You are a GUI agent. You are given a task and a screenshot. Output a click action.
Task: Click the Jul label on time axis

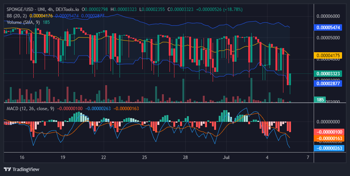pyautogui.click(x=226, y=157)
